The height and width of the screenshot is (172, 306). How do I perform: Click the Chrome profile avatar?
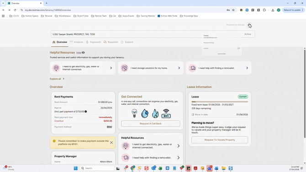click(279, 10)
